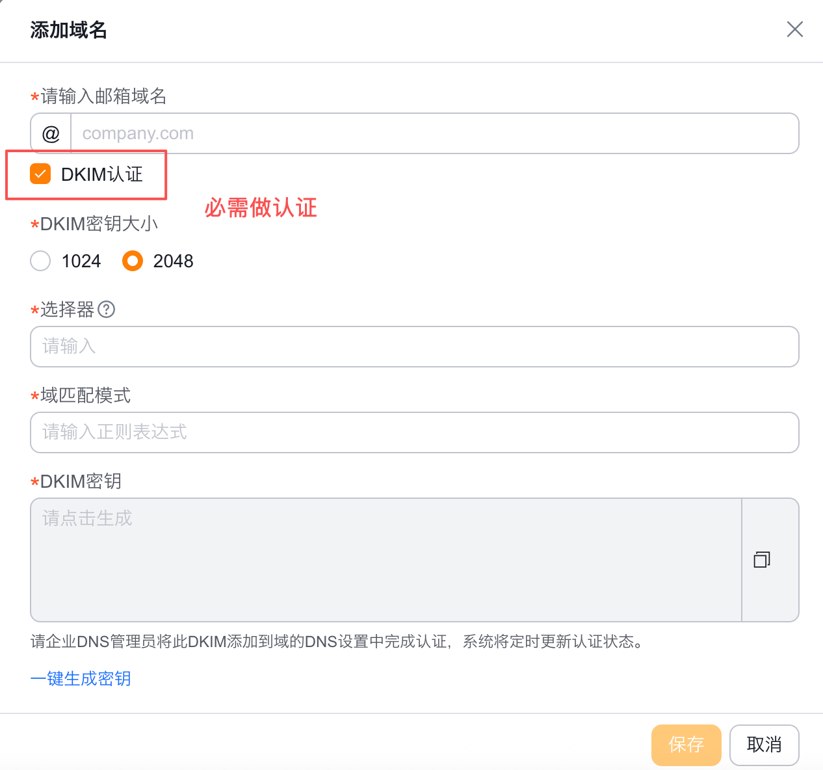The height and width of the screenshot is (770, 823).
Task: Click the 选择器 help question-mark icon
Action: point(107,310)
